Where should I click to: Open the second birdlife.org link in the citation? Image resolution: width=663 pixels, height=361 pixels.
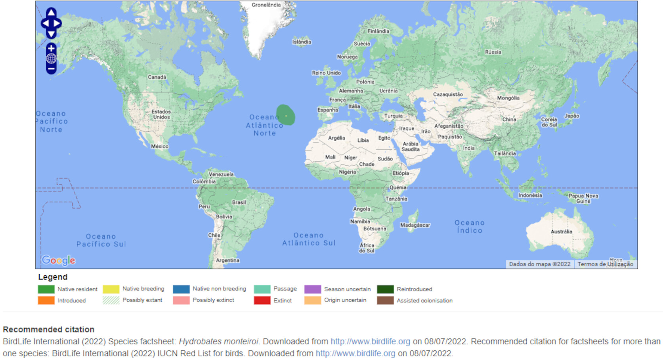pyautogui.click(x=355, y=353)
